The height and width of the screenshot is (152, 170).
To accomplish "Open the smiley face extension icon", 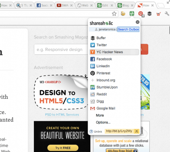I will coord(123,13).
